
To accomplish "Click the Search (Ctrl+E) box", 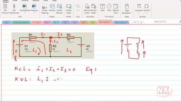I will tap(167, 22).
